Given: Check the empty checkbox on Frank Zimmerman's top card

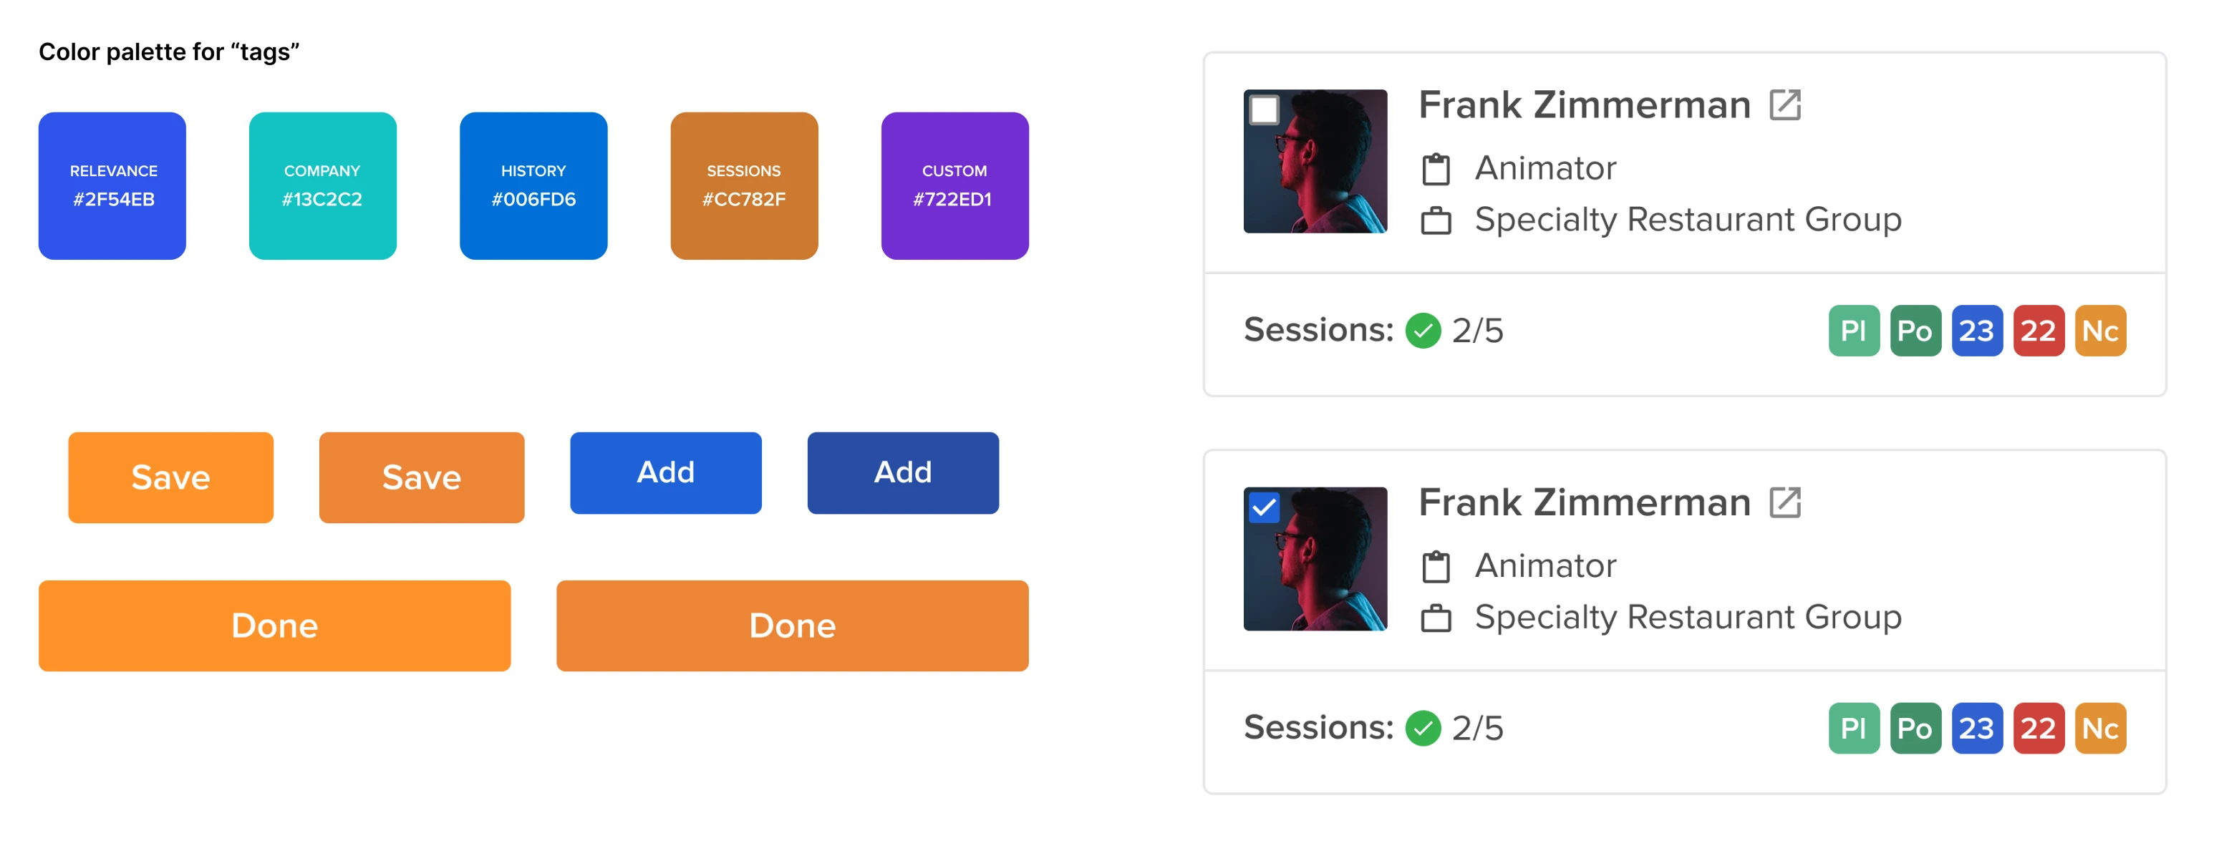Looking at the screenshot, I should pos(1265,110).
